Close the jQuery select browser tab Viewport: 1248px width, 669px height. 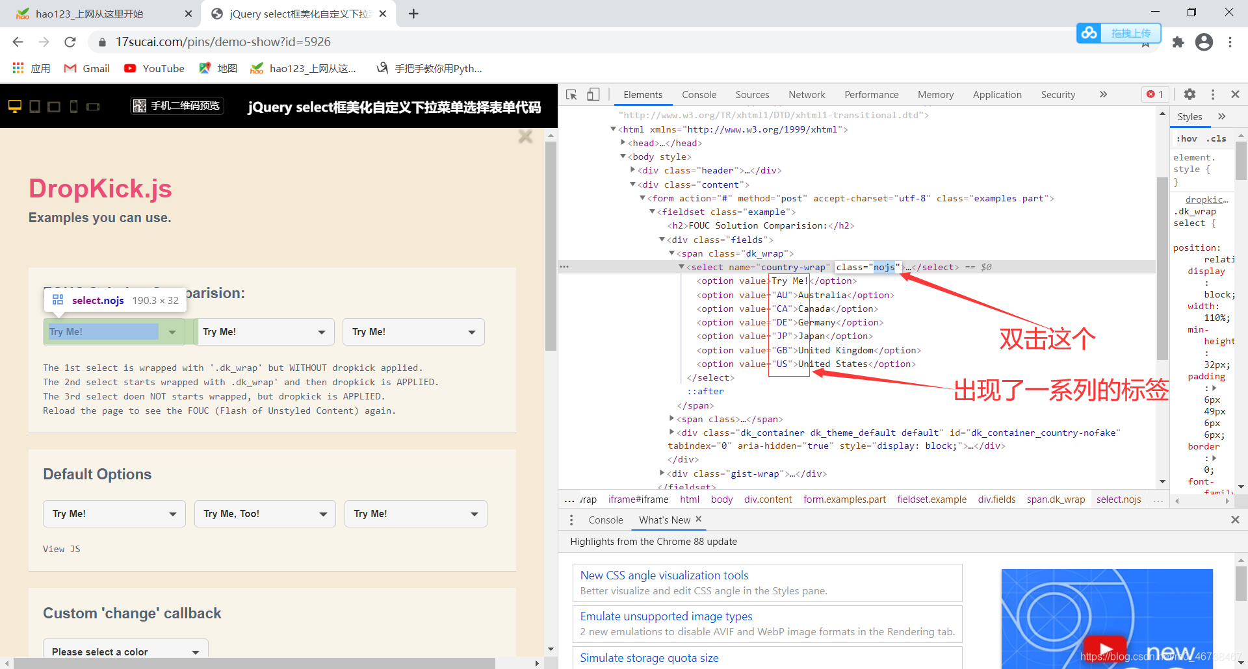click(383, 14)
